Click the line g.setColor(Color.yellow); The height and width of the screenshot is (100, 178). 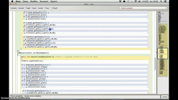pos(35,79)
